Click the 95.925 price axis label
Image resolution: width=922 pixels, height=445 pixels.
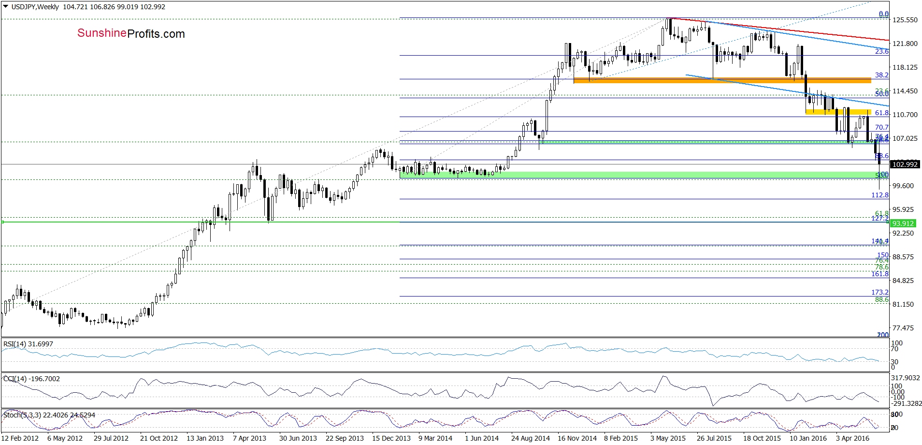903,209
